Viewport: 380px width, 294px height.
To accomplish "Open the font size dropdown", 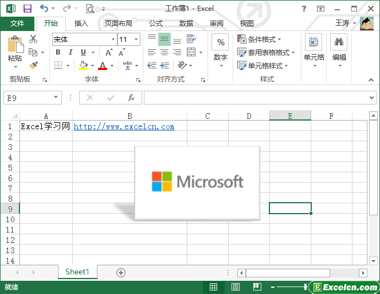I will (136, 40).
